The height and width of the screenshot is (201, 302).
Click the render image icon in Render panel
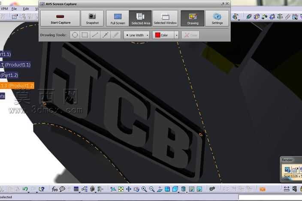tap(287, 170)
